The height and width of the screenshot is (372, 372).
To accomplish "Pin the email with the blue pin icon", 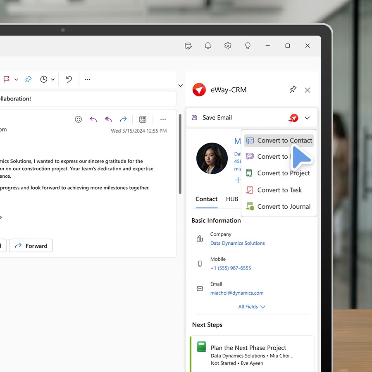I will (x=28, y=79).
